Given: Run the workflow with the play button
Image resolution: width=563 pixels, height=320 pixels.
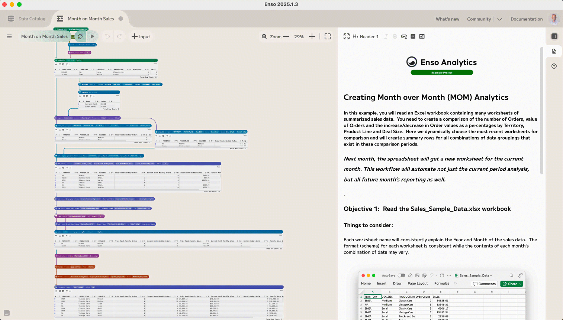Looking at the screenshot, I should pyautogui.click(x=93, y=36).
